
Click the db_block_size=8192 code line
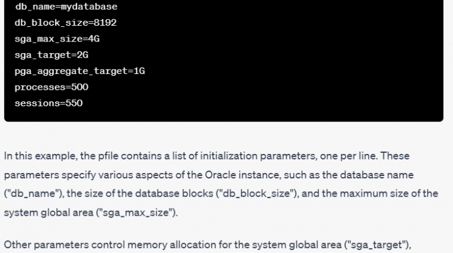click(66, 23)
